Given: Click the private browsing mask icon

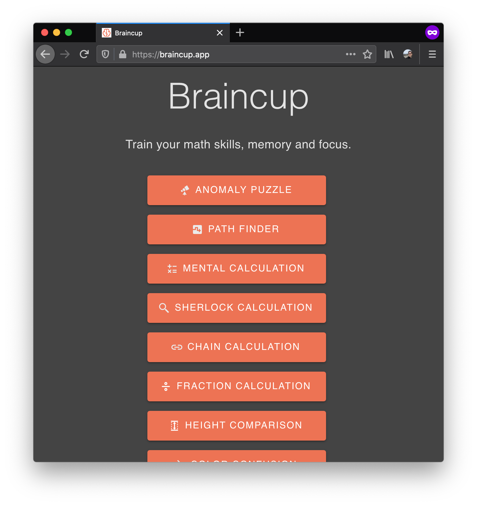Looking at the screenshot, I should [432, 32].
